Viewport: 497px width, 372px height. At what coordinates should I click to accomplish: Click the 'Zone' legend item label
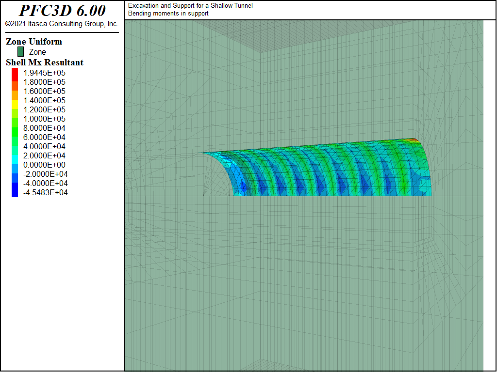click(x=37, y=52)
